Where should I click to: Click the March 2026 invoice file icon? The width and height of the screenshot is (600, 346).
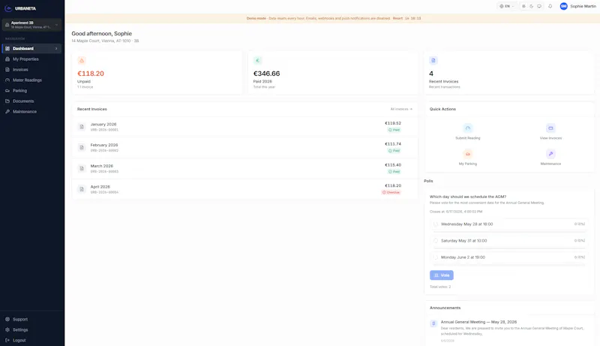[82, 168]
